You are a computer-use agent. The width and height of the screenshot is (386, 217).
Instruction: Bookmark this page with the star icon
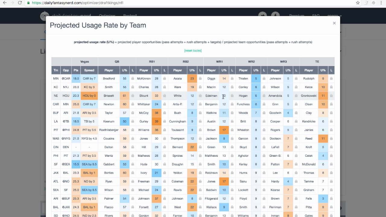click(358, 3)
